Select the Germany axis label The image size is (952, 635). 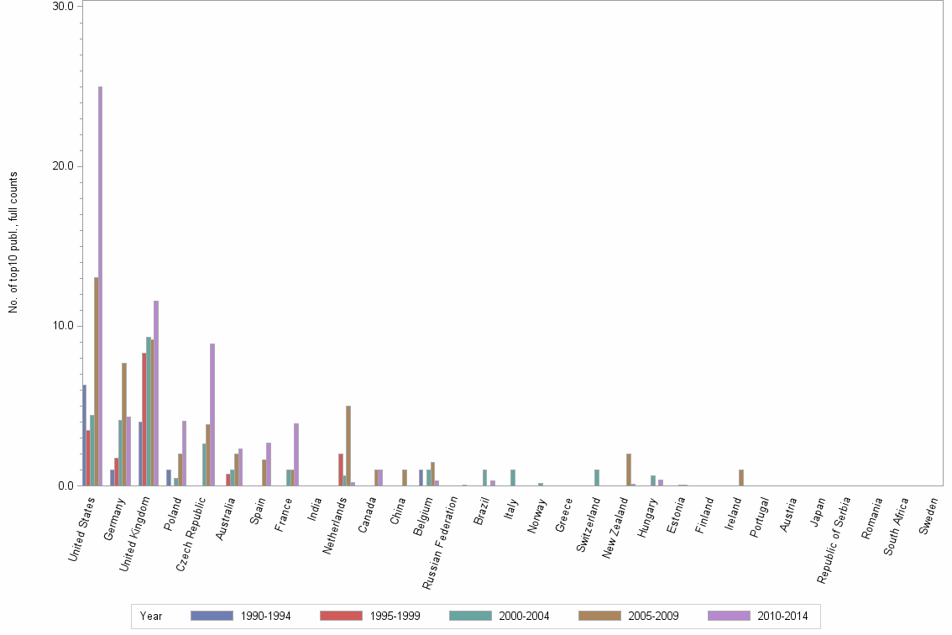(113, 517)
